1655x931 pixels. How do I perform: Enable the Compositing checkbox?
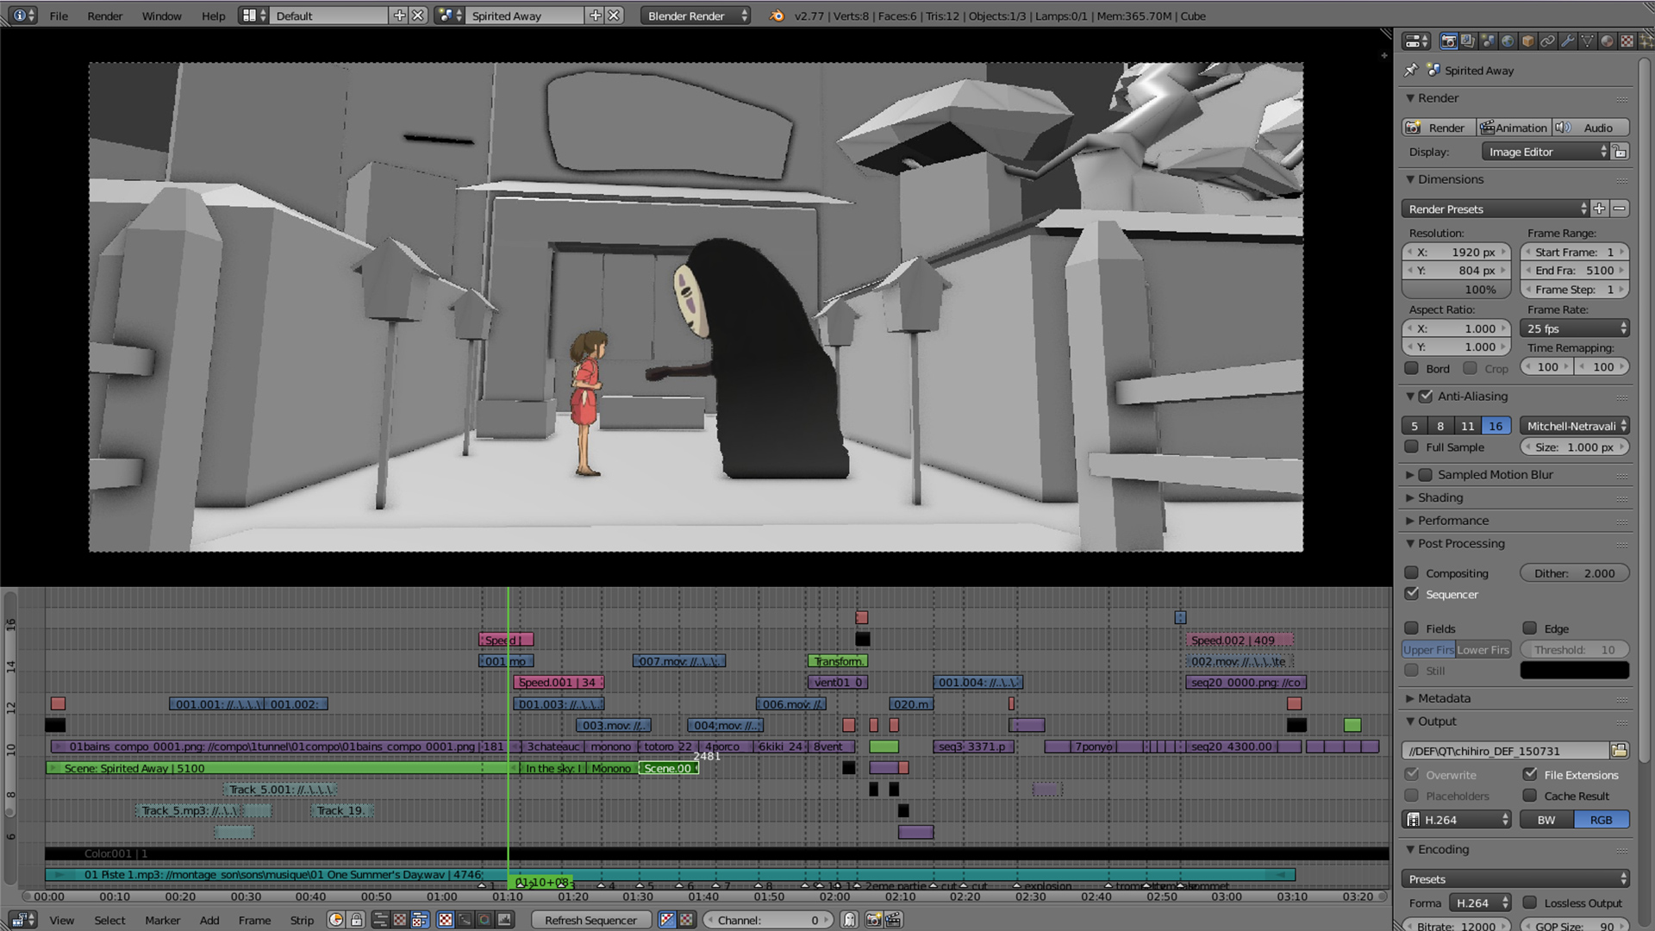tap(1412, 573)
